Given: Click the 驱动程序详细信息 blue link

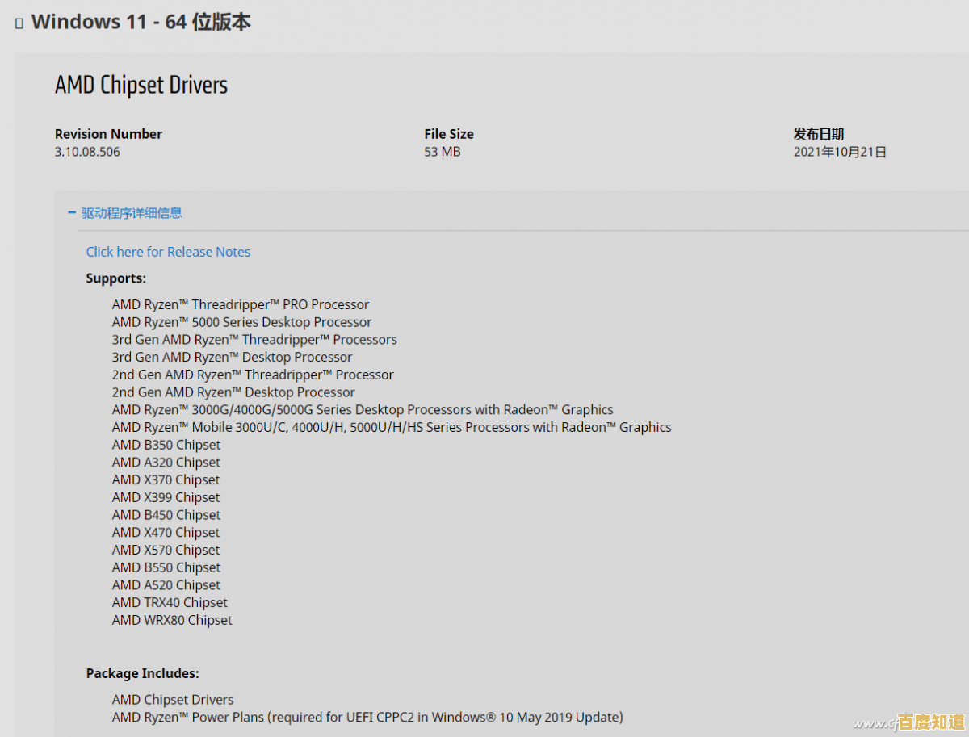Looking at the screenshot, I should pyautogui.click(x=132, y=212).
